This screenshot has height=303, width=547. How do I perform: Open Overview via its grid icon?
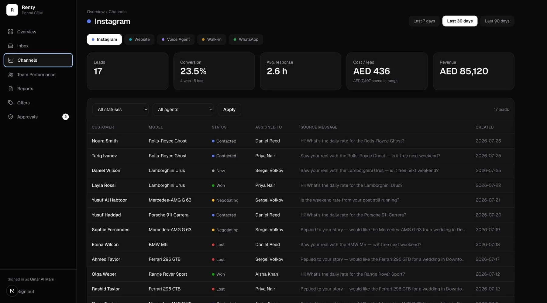(11, 32)
